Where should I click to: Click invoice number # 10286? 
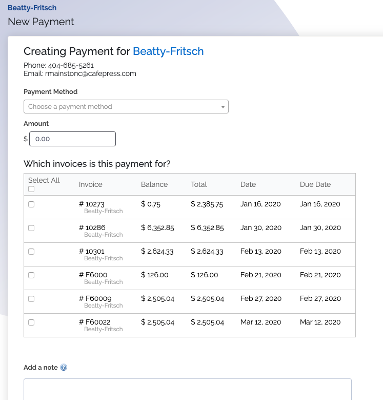pos(92,227)
